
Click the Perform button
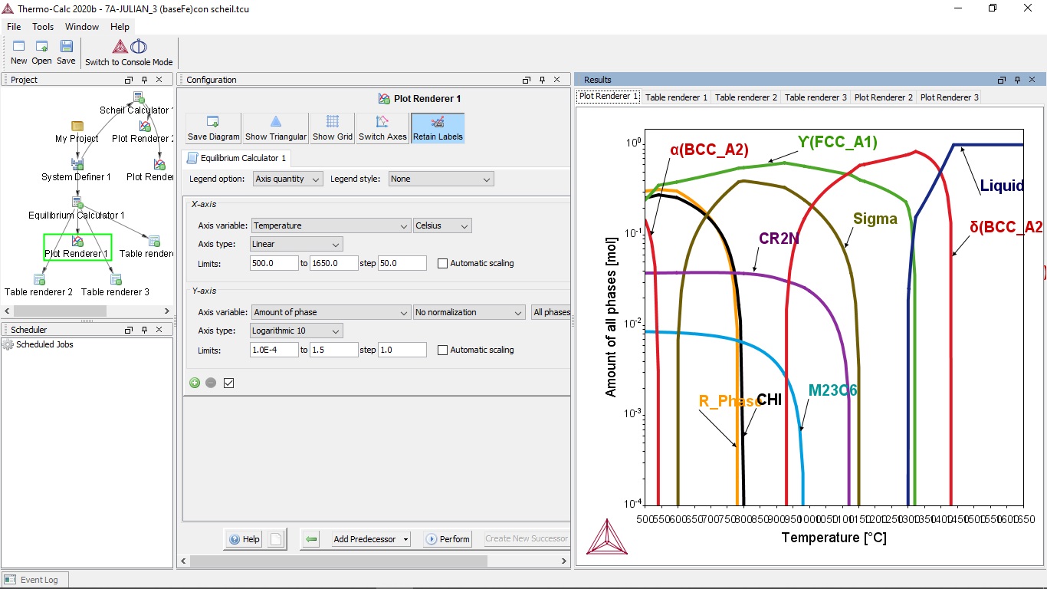click(447, 539)
